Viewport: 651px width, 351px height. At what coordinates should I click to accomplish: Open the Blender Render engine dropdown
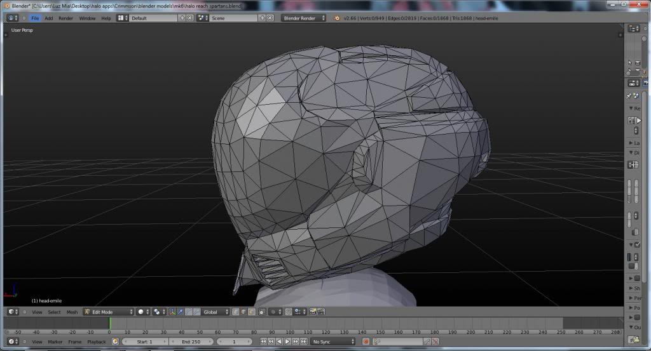pyautogui.click(x=303, y=18)
